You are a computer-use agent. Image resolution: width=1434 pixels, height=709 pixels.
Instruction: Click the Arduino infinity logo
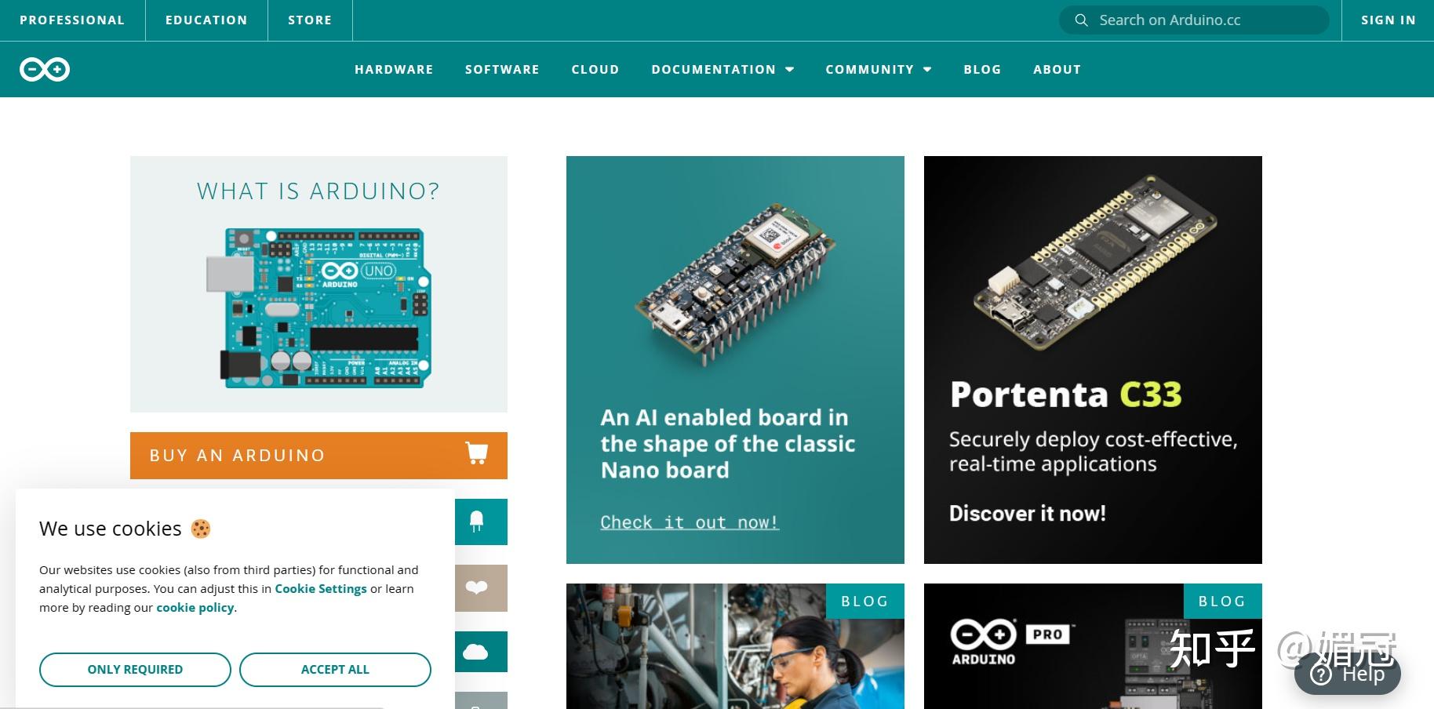45,69
